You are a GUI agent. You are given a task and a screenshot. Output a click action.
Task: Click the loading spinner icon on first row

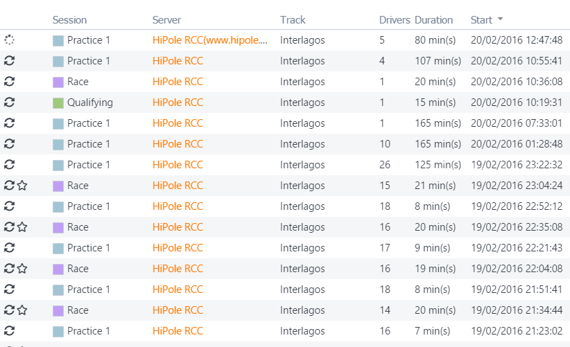tap(10, 40)
